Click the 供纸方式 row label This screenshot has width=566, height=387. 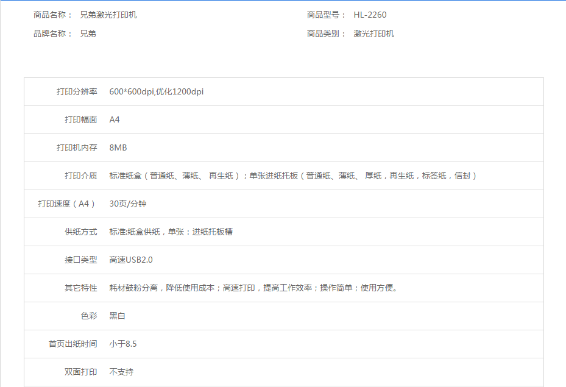(81, 232)
